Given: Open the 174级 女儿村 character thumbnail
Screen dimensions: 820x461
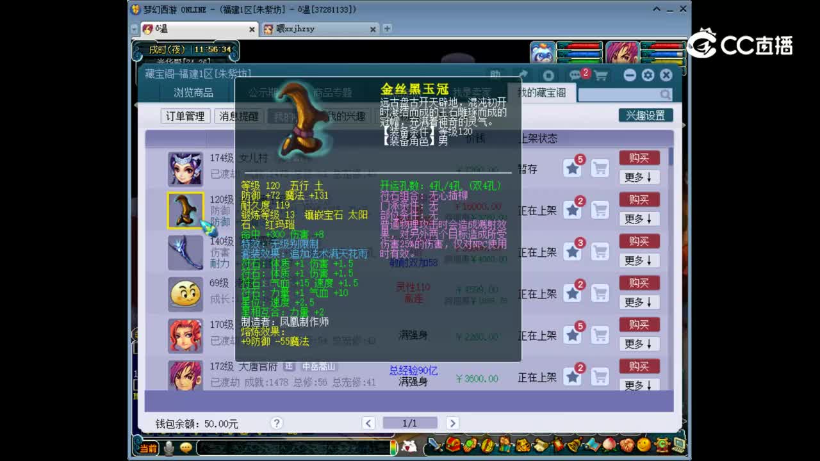Looking at the screenshot, I should pos(185,168).
